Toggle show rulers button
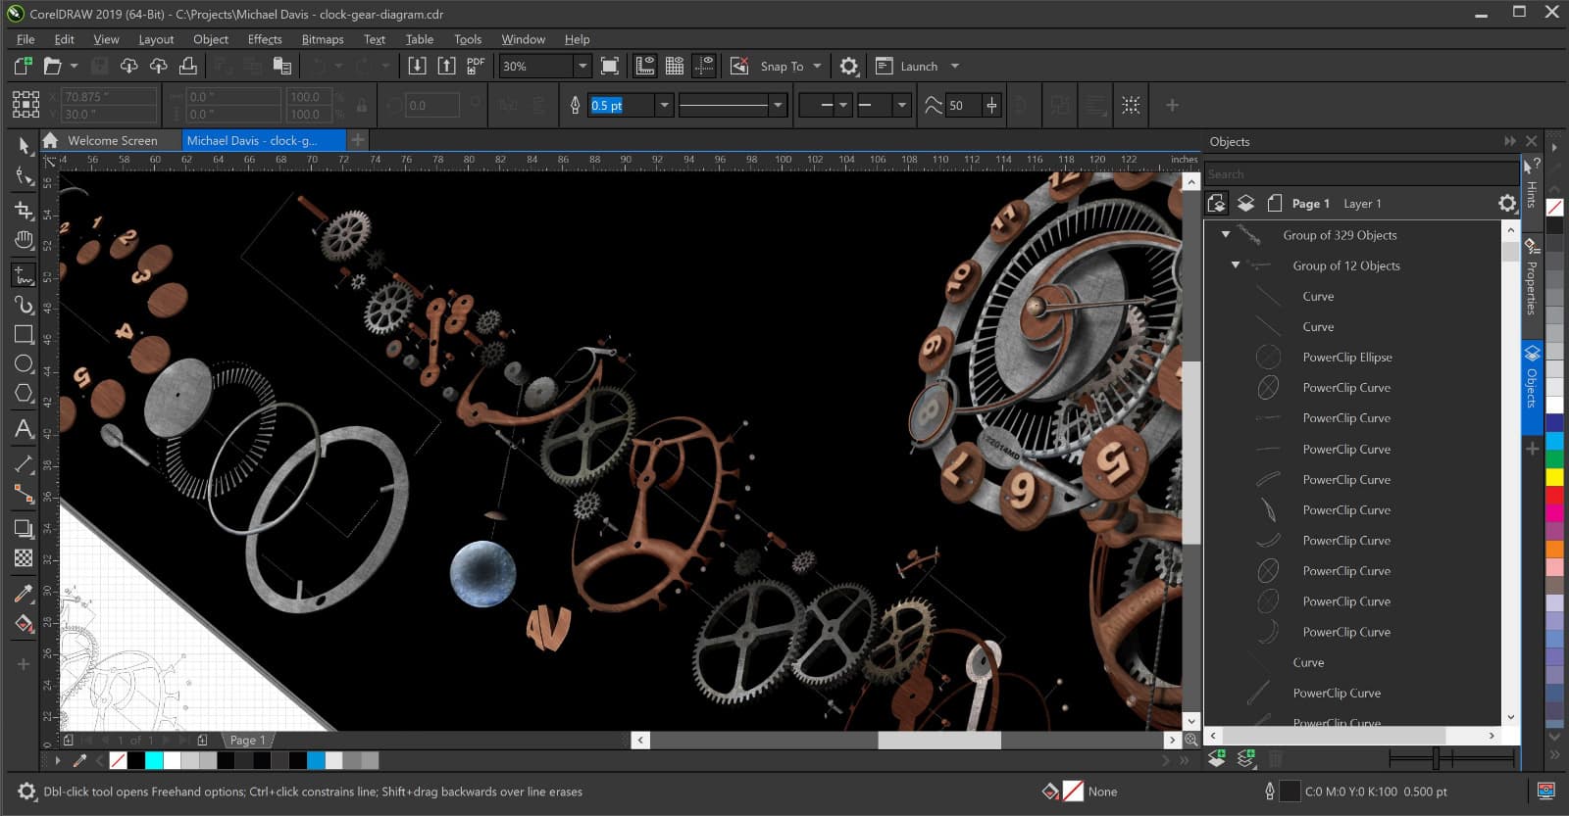 [645, 66]
